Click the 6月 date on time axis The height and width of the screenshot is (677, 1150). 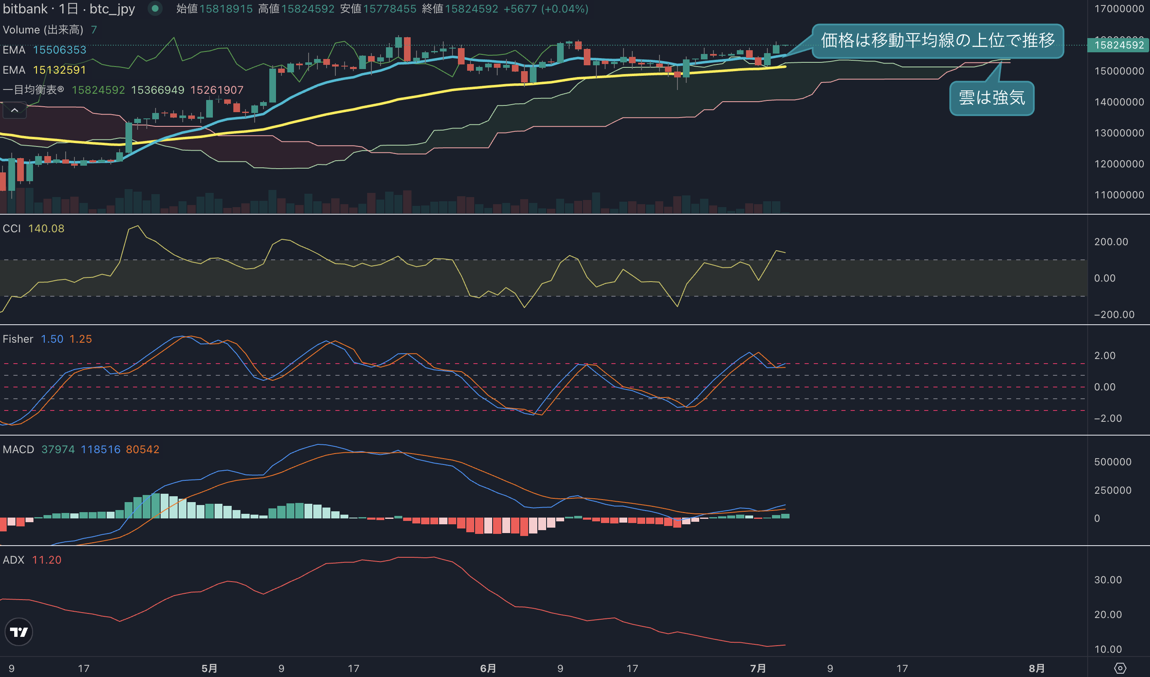click(488, 668)
